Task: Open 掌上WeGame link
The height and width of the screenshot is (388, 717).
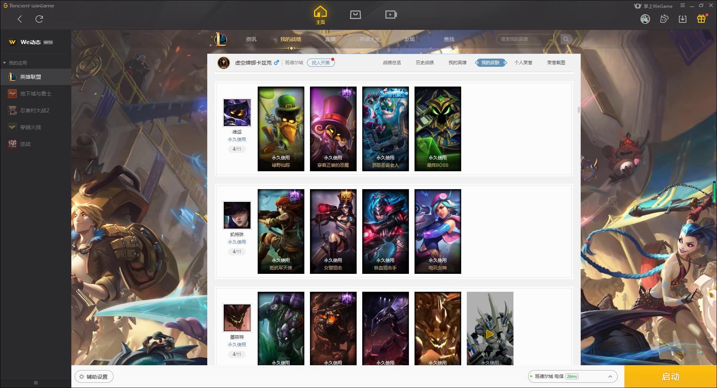Action: pos(654,6)
